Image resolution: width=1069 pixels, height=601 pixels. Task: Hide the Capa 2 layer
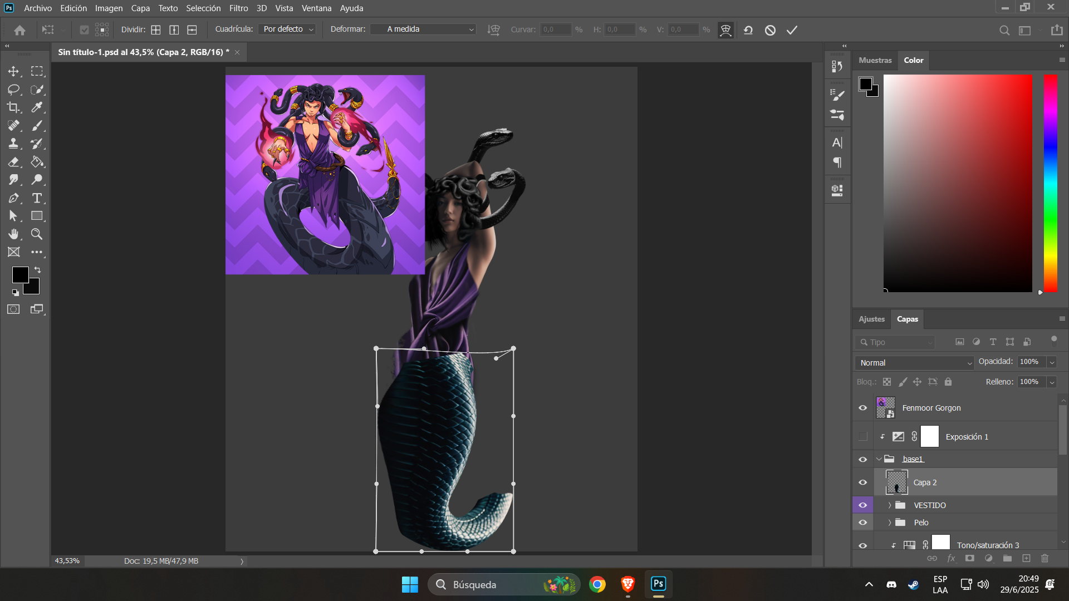click(x=863, y=482)
